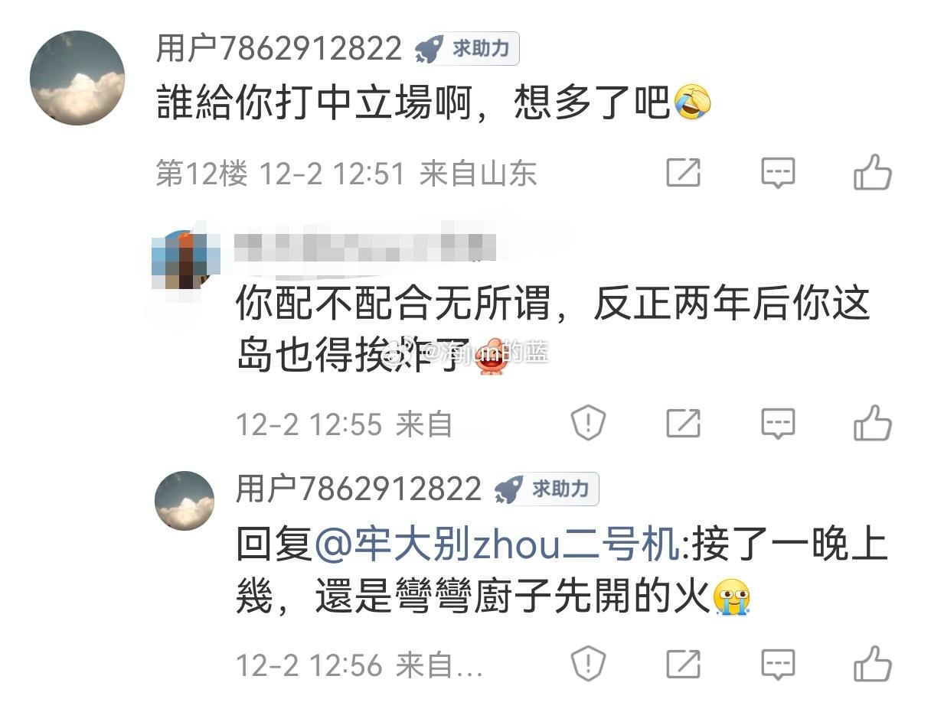Open comment box on 12:55 reply

pyautogui.click(x=778, y=423)
